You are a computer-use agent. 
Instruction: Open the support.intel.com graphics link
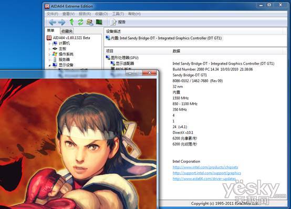207,173
